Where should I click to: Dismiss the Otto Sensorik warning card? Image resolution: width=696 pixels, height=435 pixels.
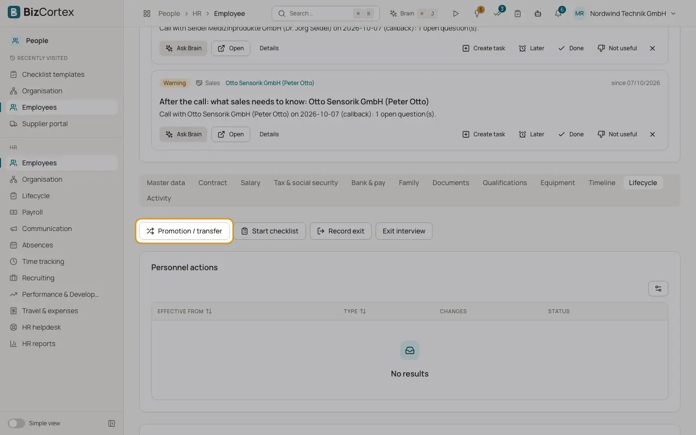coord(652,134)
